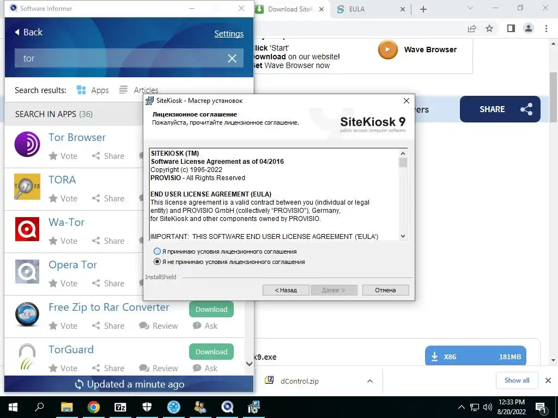Viewport: 558px width, 418px height.
Task: Vote for TORA
Action: coord(63,198)
